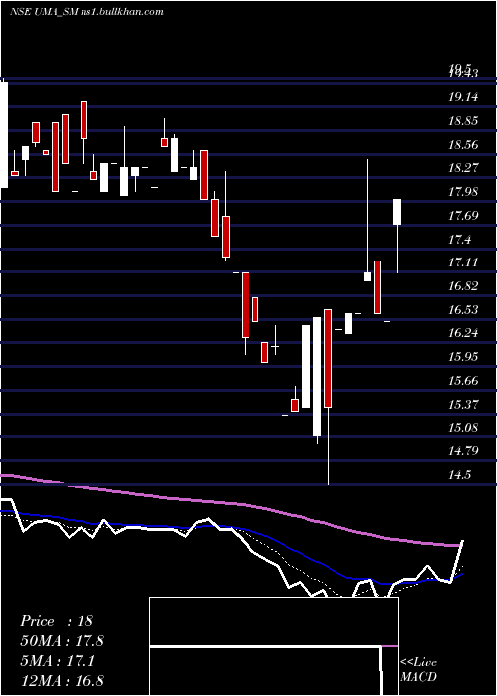The image size is (497, 696).
Task: Click the 15.66 price axis label
Action: pyautogui.click(x=463, y=381)
